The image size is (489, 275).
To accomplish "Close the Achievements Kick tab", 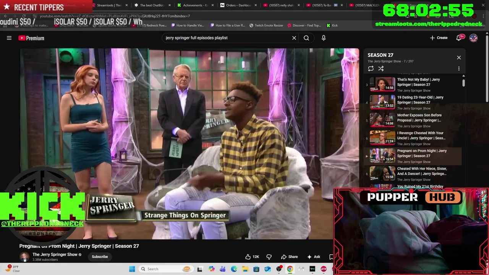I will click(212, 5).
